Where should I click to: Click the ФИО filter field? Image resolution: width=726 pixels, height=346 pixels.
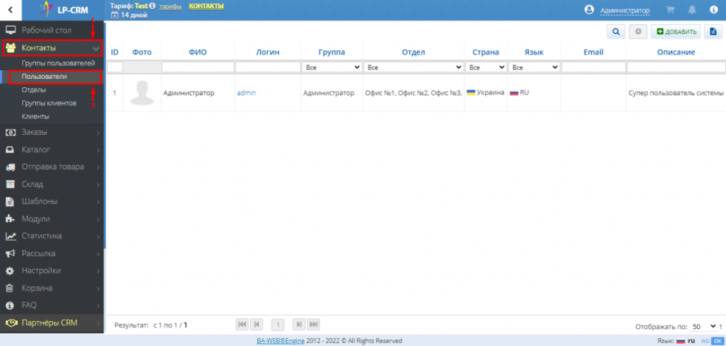pos(198,67)
